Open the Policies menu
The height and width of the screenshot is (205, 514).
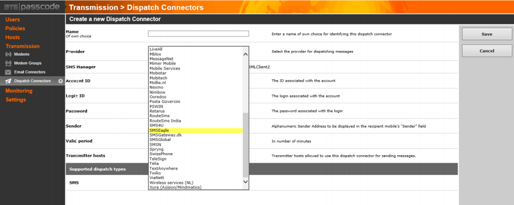[x=15, y=29]
